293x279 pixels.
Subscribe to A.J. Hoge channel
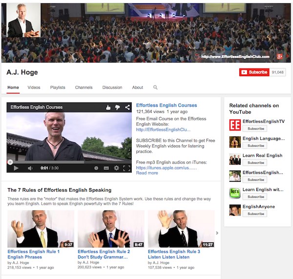(x=254, y=72)
